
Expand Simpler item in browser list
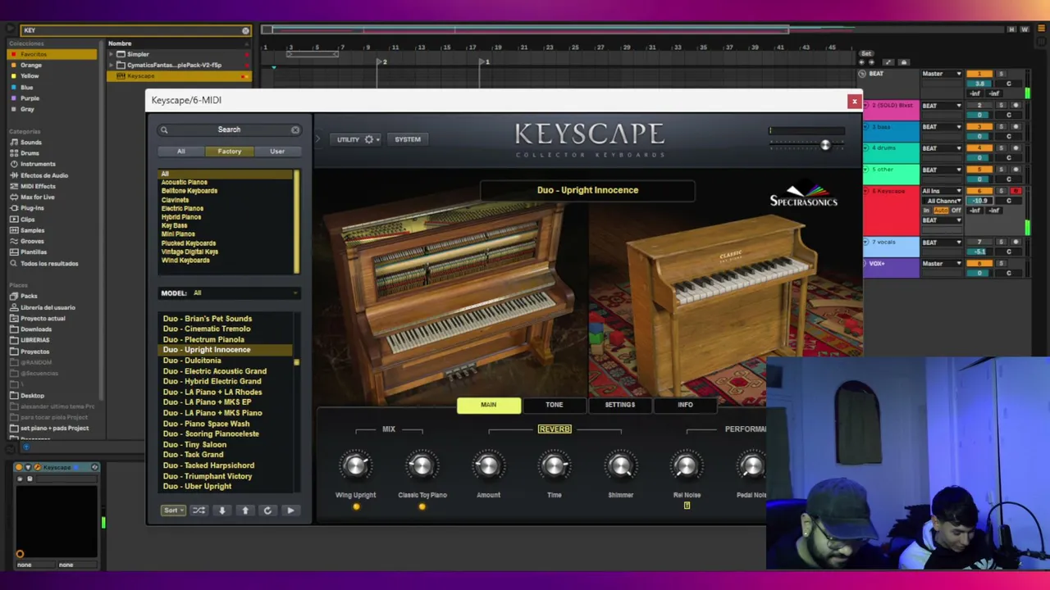[112, 54]
